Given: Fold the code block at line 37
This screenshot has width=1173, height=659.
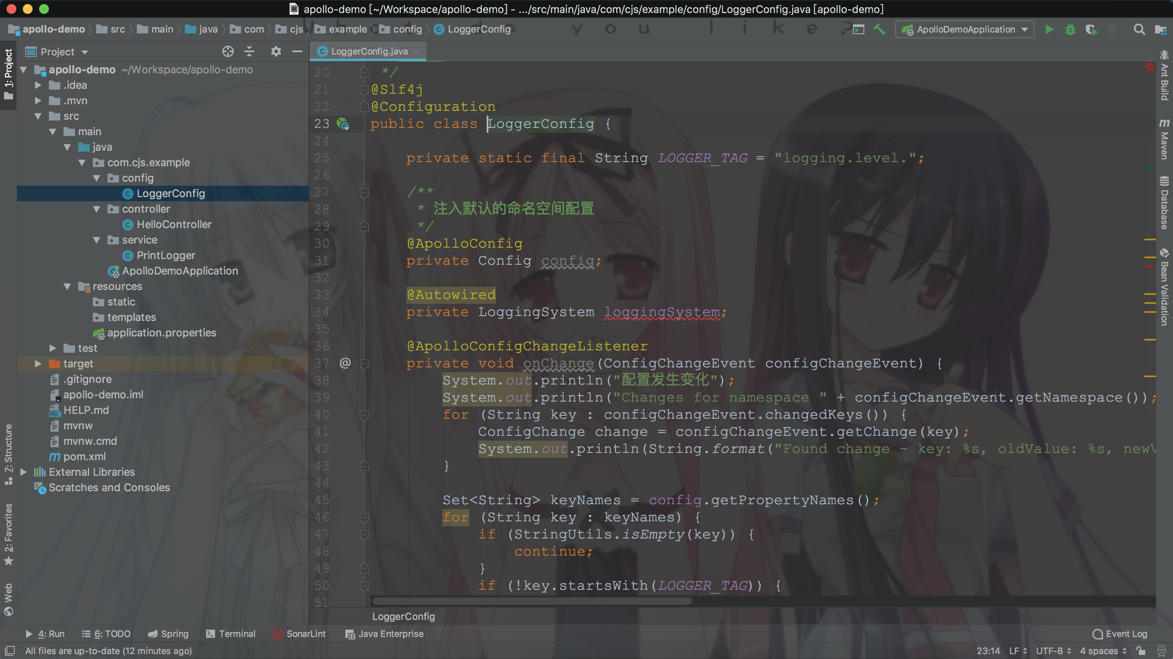Looking at the screenshot, I should [364, 363].
